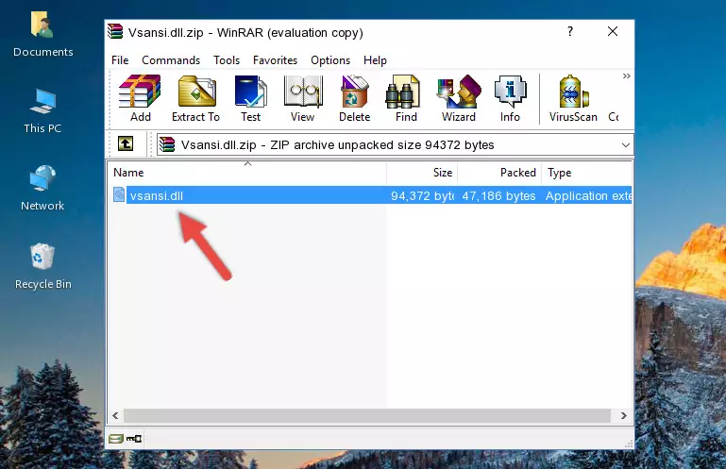Open the Find files tool
The width and height of the screenshot is (726, 469).
[406, 99]
